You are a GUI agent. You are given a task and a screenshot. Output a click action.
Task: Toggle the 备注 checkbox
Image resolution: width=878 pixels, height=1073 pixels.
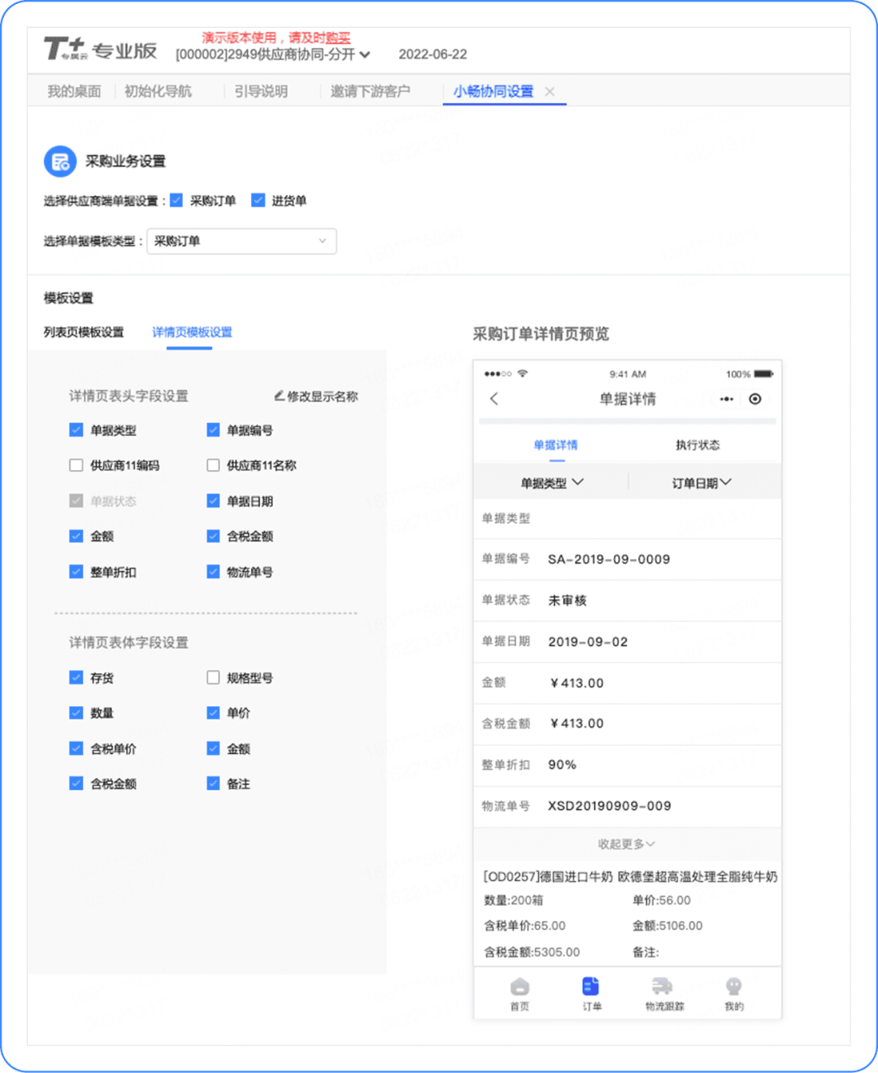click(x=213, y=783)
